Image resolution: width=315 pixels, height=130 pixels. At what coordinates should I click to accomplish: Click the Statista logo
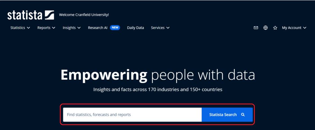(x=30, y=15)
